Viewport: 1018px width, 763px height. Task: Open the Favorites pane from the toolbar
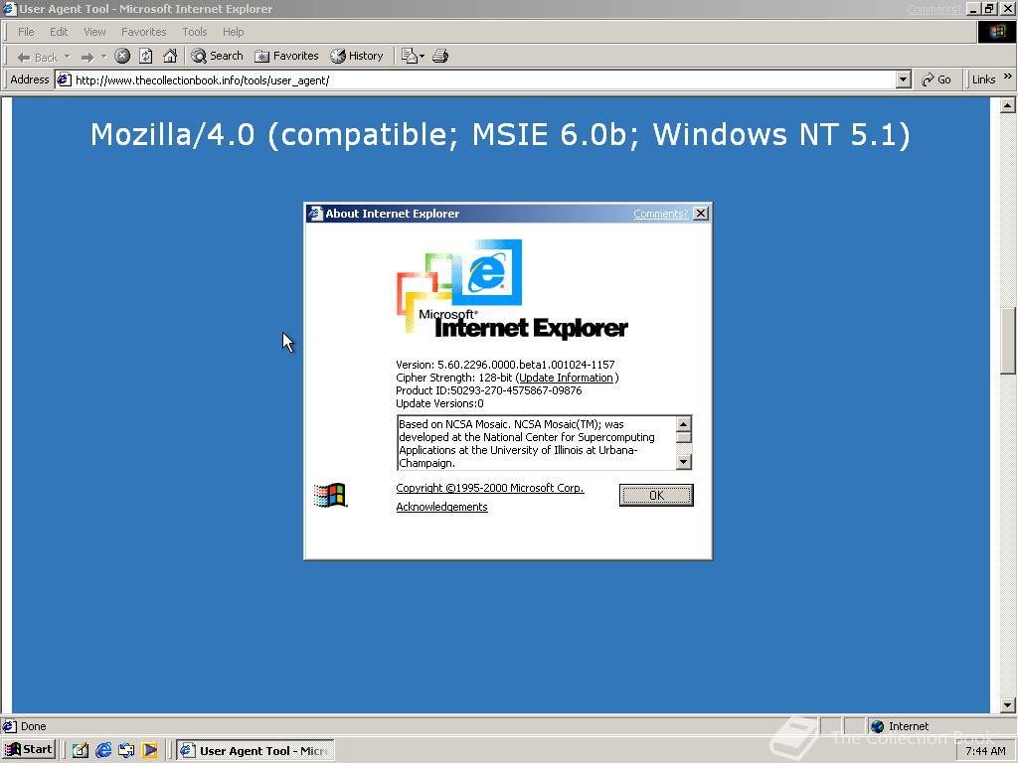coord(286,57)
